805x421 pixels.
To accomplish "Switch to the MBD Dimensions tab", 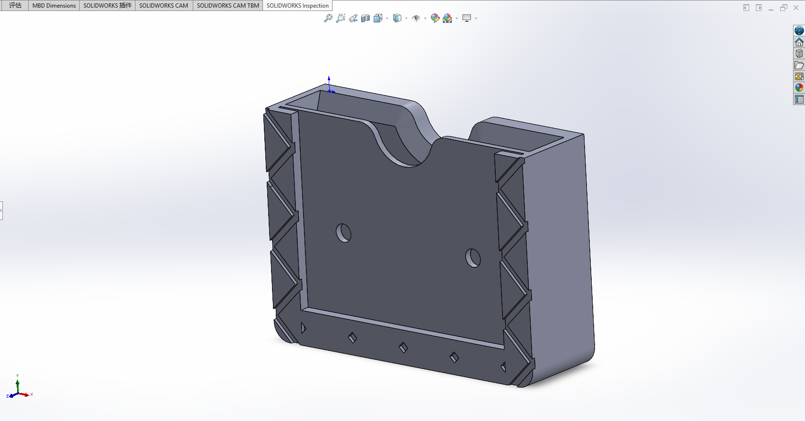I will tap(54, 6).
